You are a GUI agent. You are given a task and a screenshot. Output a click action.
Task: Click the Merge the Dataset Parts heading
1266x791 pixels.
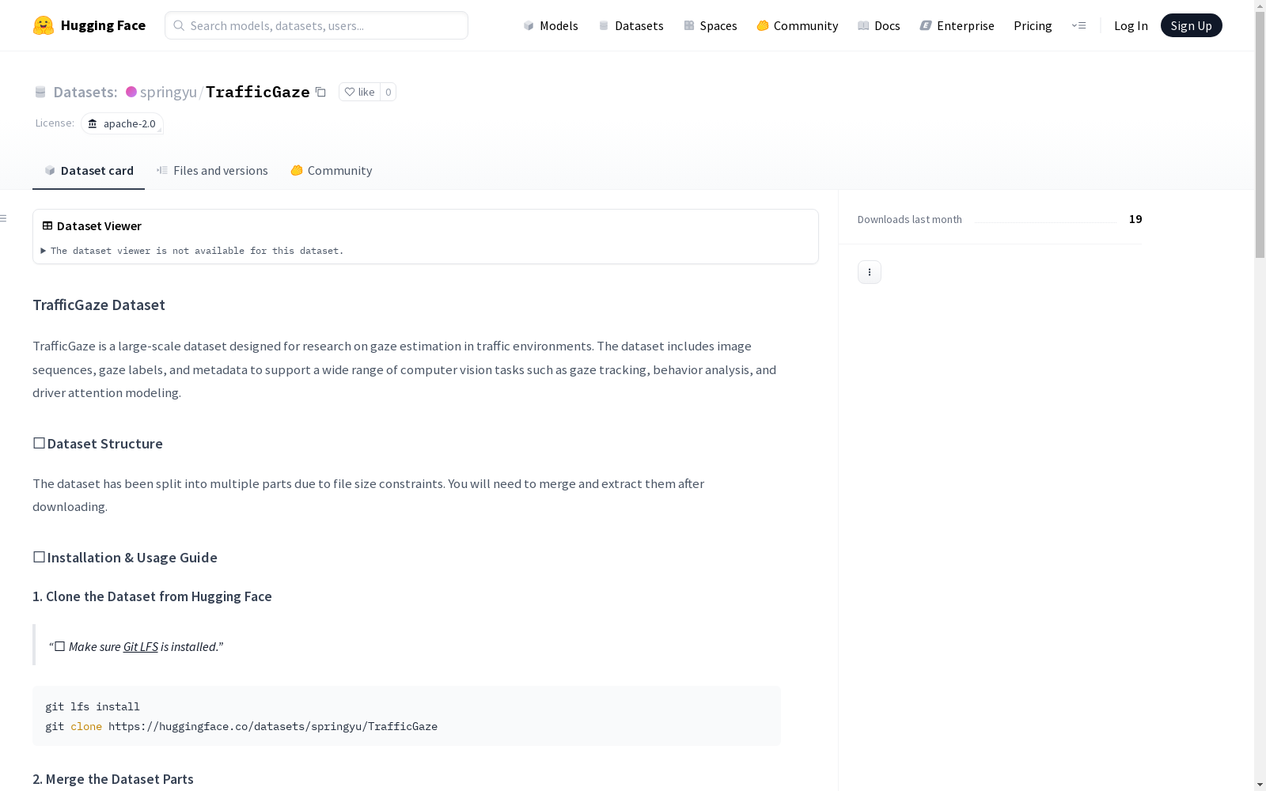click(x=113, y=779)
